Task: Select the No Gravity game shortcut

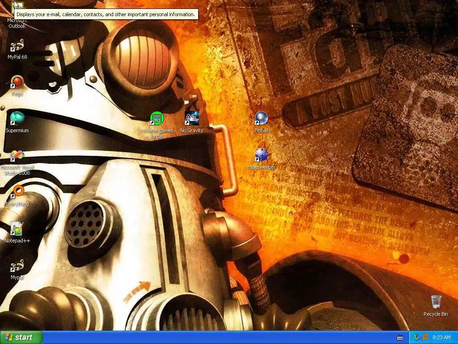Action: [191, 123]
